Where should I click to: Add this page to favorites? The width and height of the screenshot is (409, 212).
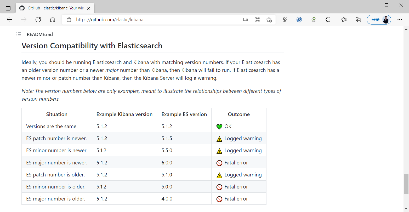(x=269, y=20)
